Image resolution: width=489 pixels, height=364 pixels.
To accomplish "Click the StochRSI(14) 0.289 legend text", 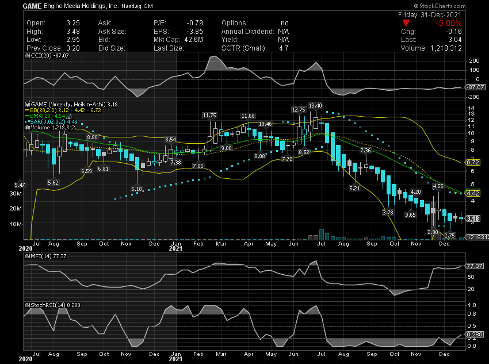I will (x=55, y=305).
